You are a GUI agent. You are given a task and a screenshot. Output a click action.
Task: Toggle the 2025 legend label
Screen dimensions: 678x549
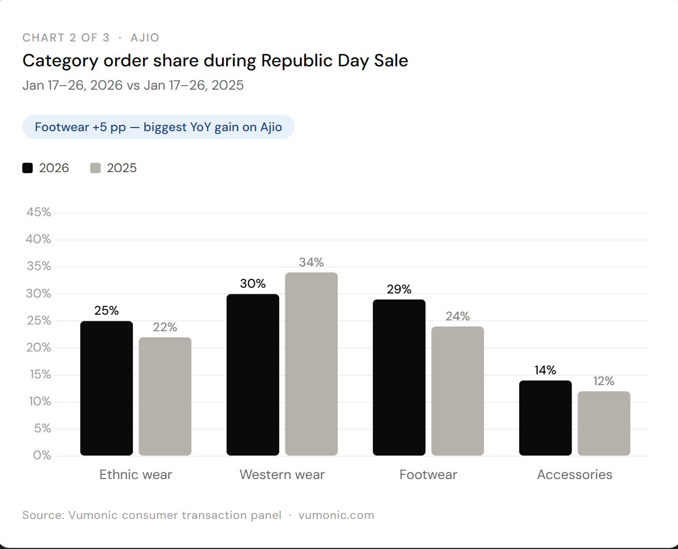coord(122,168)
